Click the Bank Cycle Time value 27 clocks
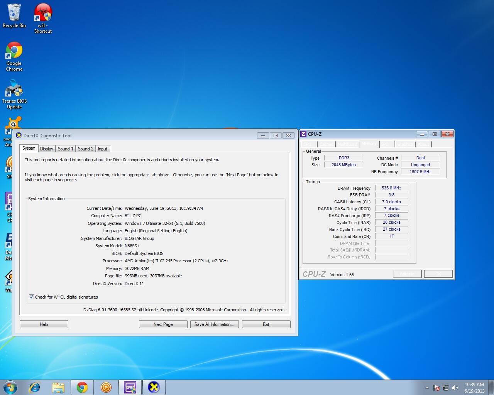 tap(391, 230)
